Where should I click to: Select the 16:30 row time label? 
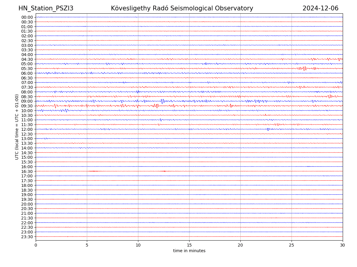(x=27, y=171)
